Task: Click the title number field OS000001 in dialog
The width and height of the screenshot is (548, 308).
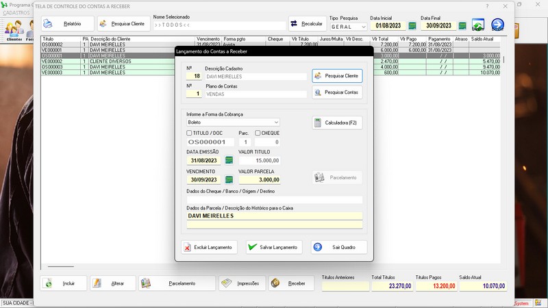Action: coord(210,142)
